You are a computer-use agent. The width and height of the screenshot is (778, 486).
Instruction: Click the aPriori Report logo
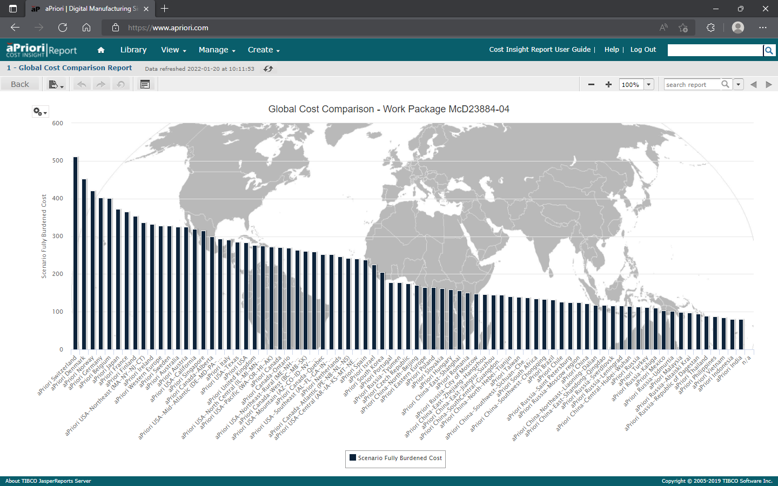(42, 50)
